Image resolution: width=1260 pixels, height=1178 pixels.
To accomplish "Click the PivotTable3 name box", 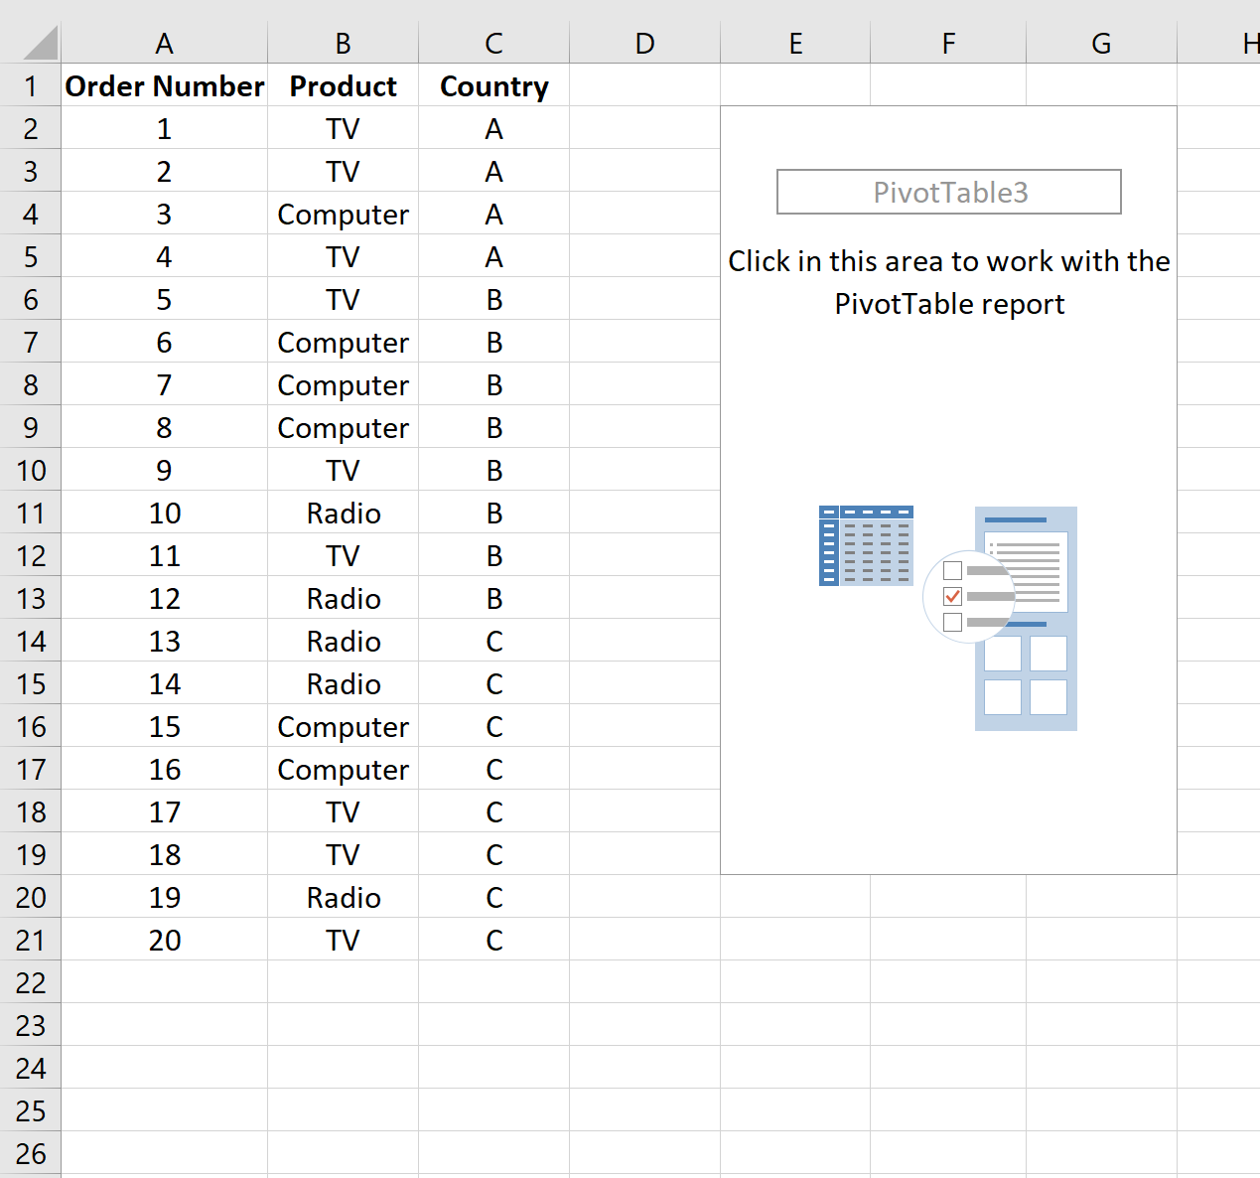I will tap(948, 192).
